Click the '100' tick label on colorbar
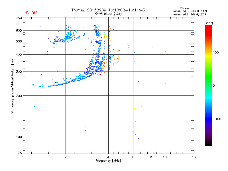Viewport: 228px width, 171px height. 216,52
